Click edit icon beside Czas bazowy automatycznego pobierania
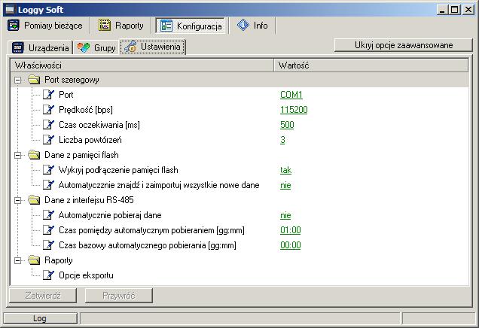The image size is (479, 328). [x=48, y=245]
